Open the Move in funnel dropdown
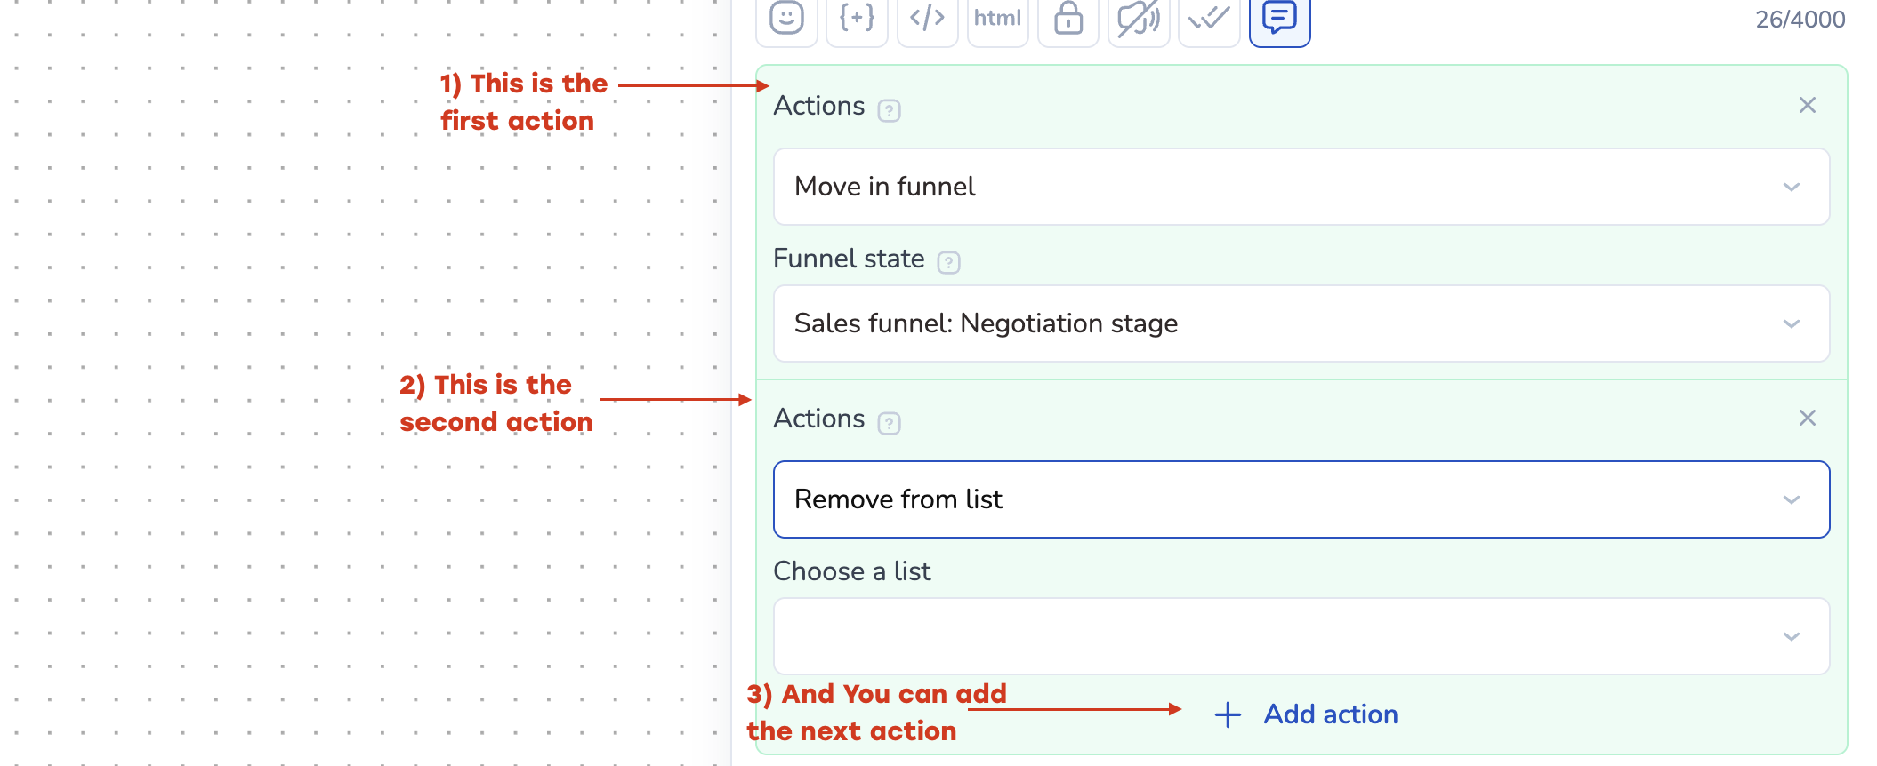1877x766 pixels. coord(1301,187)
